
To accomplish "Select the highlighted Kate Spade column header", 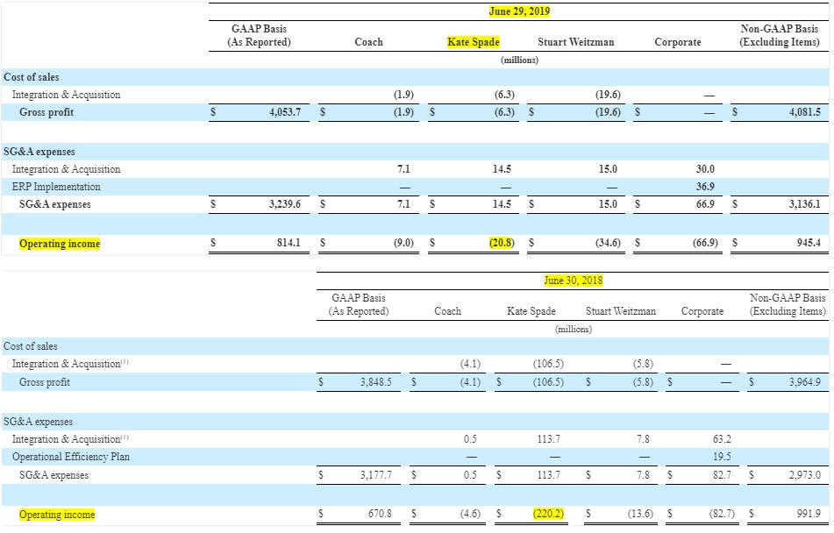I will (x=474, y=42).
